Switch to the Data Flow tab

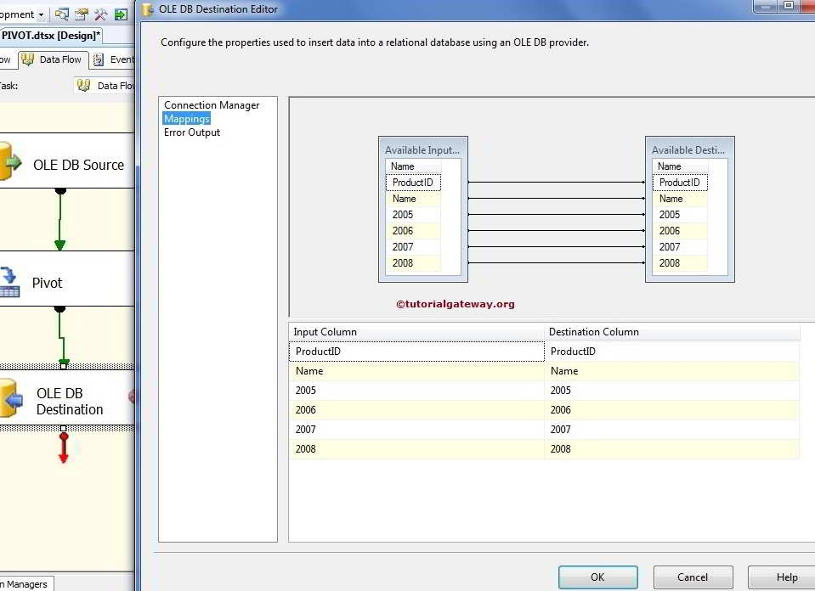pos(52,59)
